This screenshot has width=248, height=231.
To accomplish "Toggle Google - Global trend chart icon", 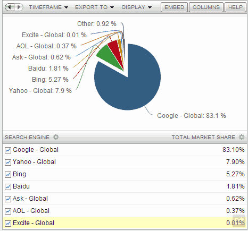I will pos(8,150).
